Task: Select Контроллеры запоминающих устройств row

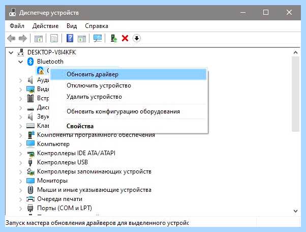Action: [x=94, y=171]
